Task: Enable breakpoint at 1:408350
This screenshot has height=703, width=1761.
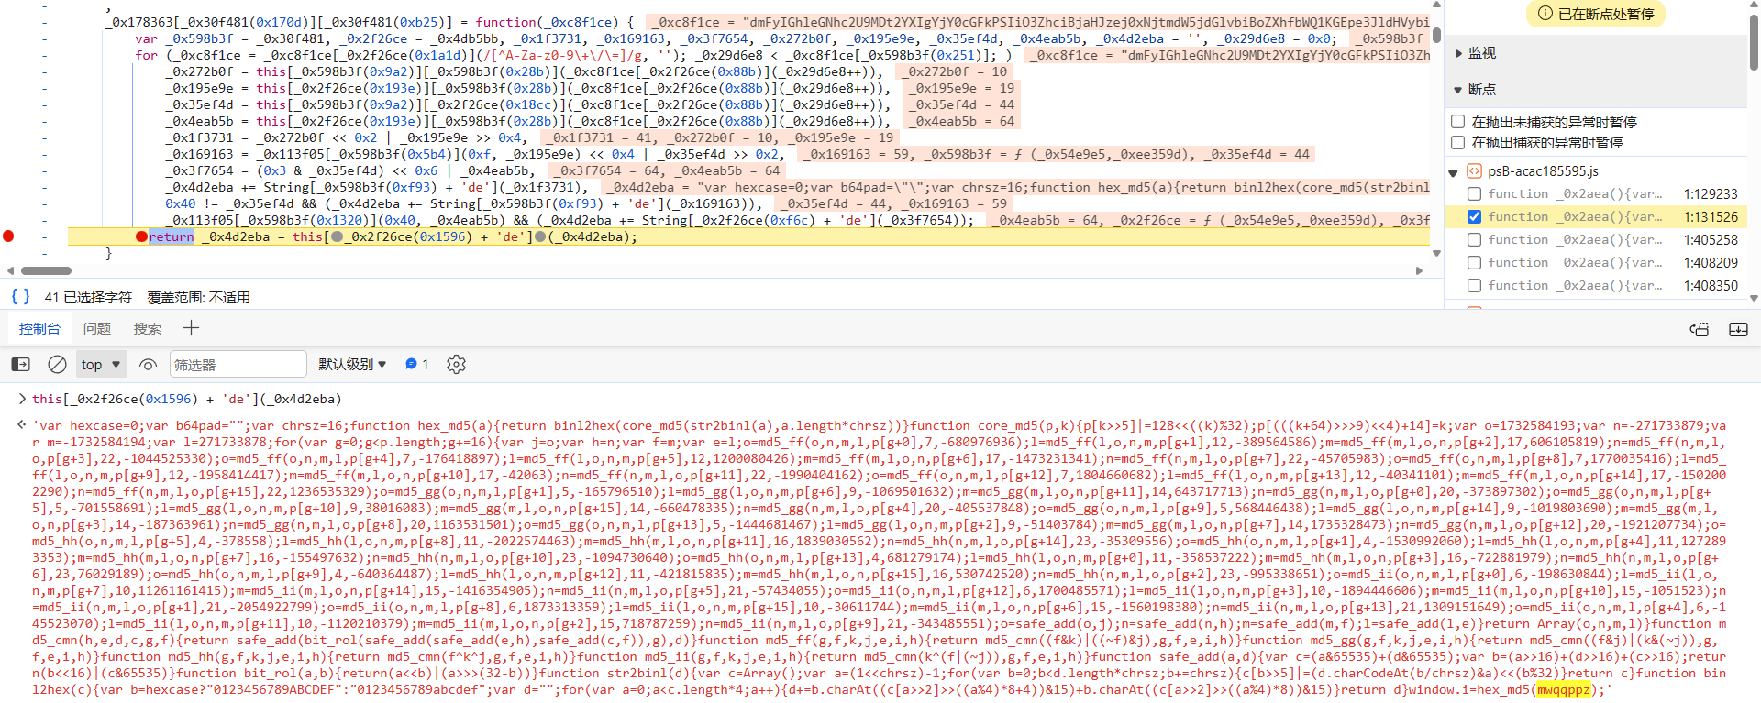Action: click(x=1474, y=286)
